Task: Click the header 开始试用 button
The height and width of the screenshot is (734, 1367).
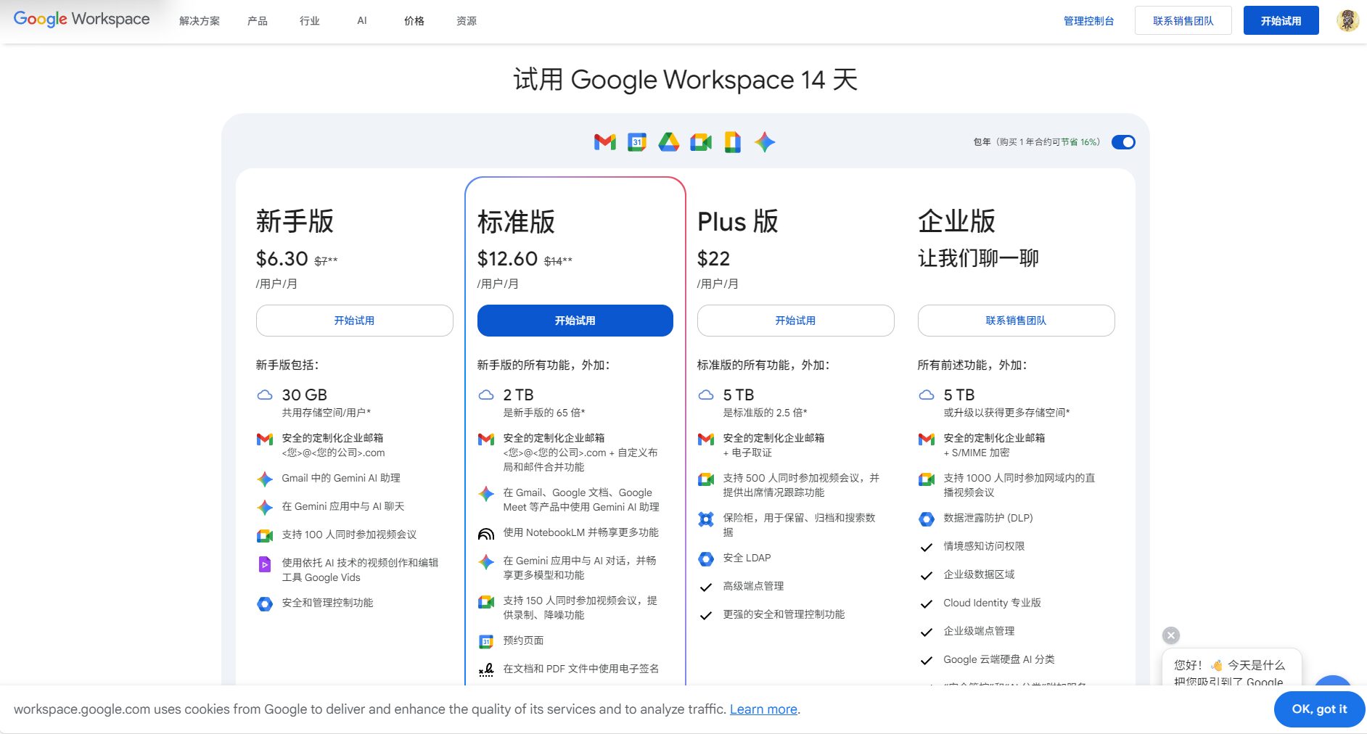Action: pos(1281,20)
